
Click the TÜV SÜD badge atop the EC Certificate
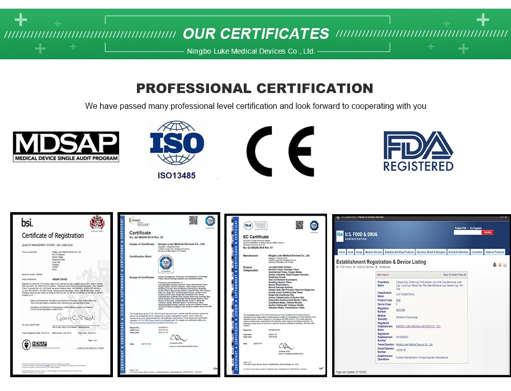pyautogui.click(x=314, y=225)
